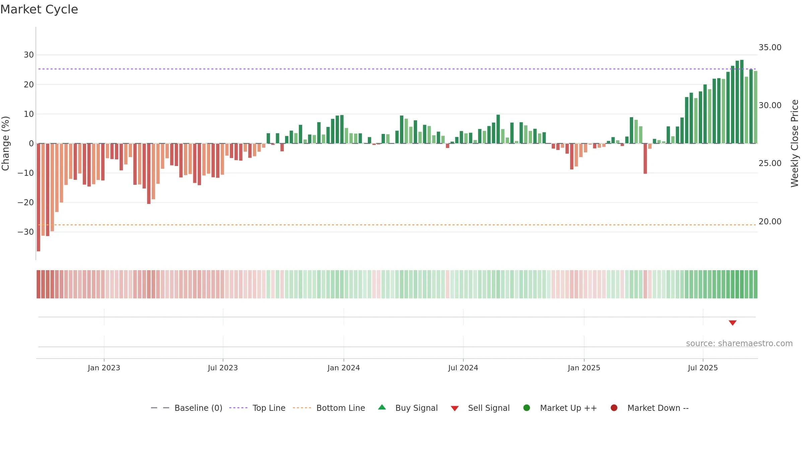Click the red sell signal marker near Jul 2025

click(733, 323)
